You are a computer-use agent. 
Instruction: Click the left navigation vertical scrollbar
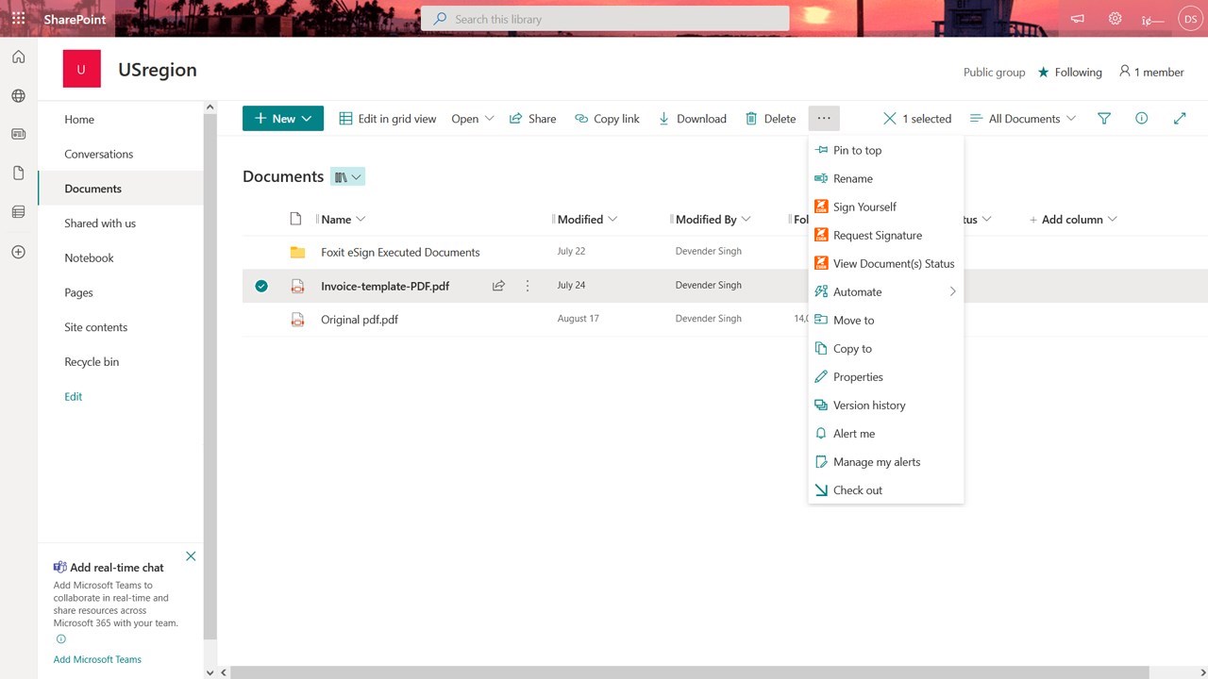tap(210, 376)
